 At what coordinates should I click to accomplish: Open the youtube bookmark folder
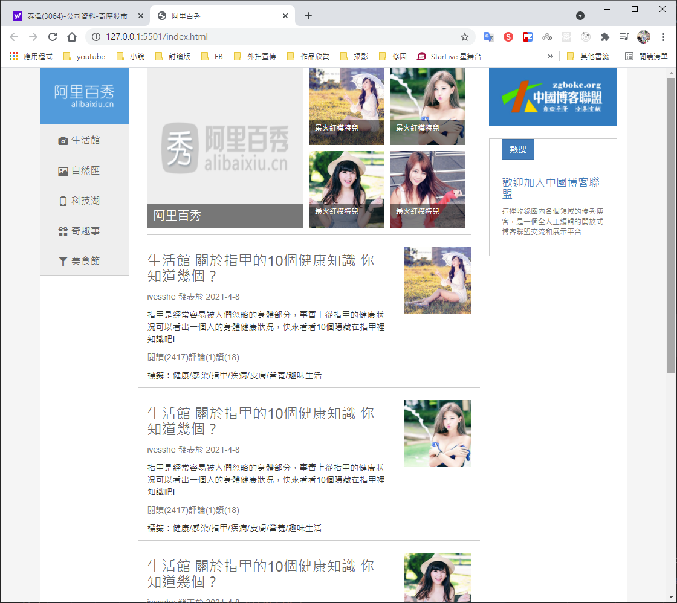(x=85, y=57)
